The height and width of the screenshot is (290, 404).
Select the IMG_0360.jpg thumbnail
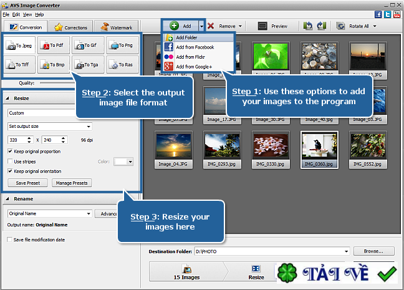(319, 150)
